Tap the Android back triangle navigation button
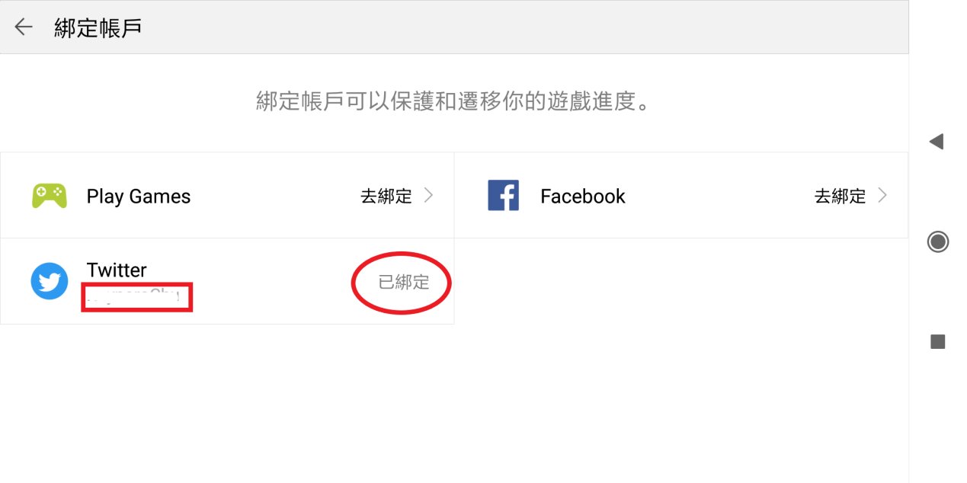 [x=937, y=142]
